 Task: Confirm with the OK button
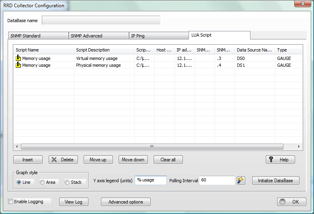tap(291, 202)
